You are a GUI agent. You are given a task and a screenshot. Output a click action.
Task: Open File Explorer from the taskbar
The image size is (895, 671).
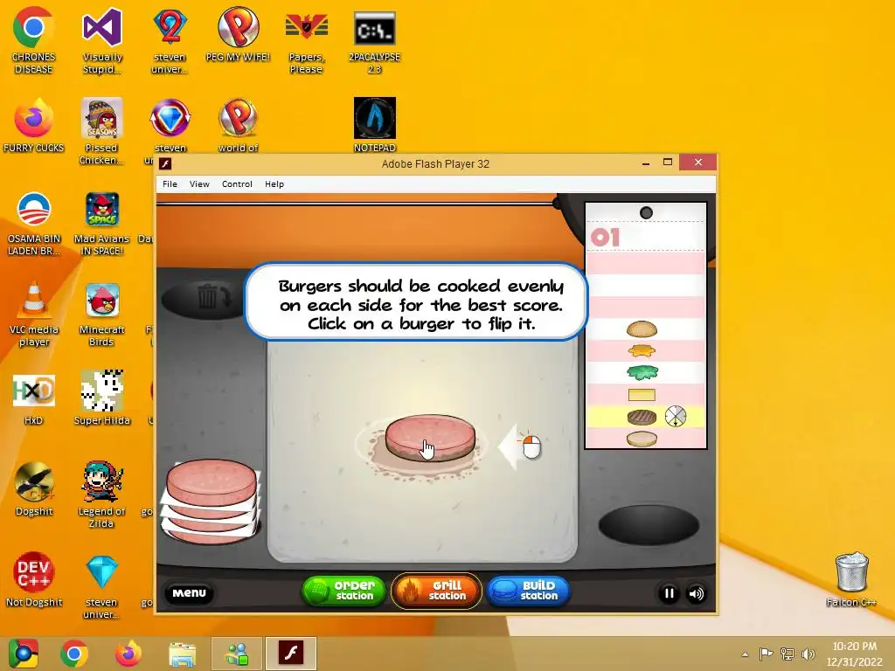coord(182,654)
